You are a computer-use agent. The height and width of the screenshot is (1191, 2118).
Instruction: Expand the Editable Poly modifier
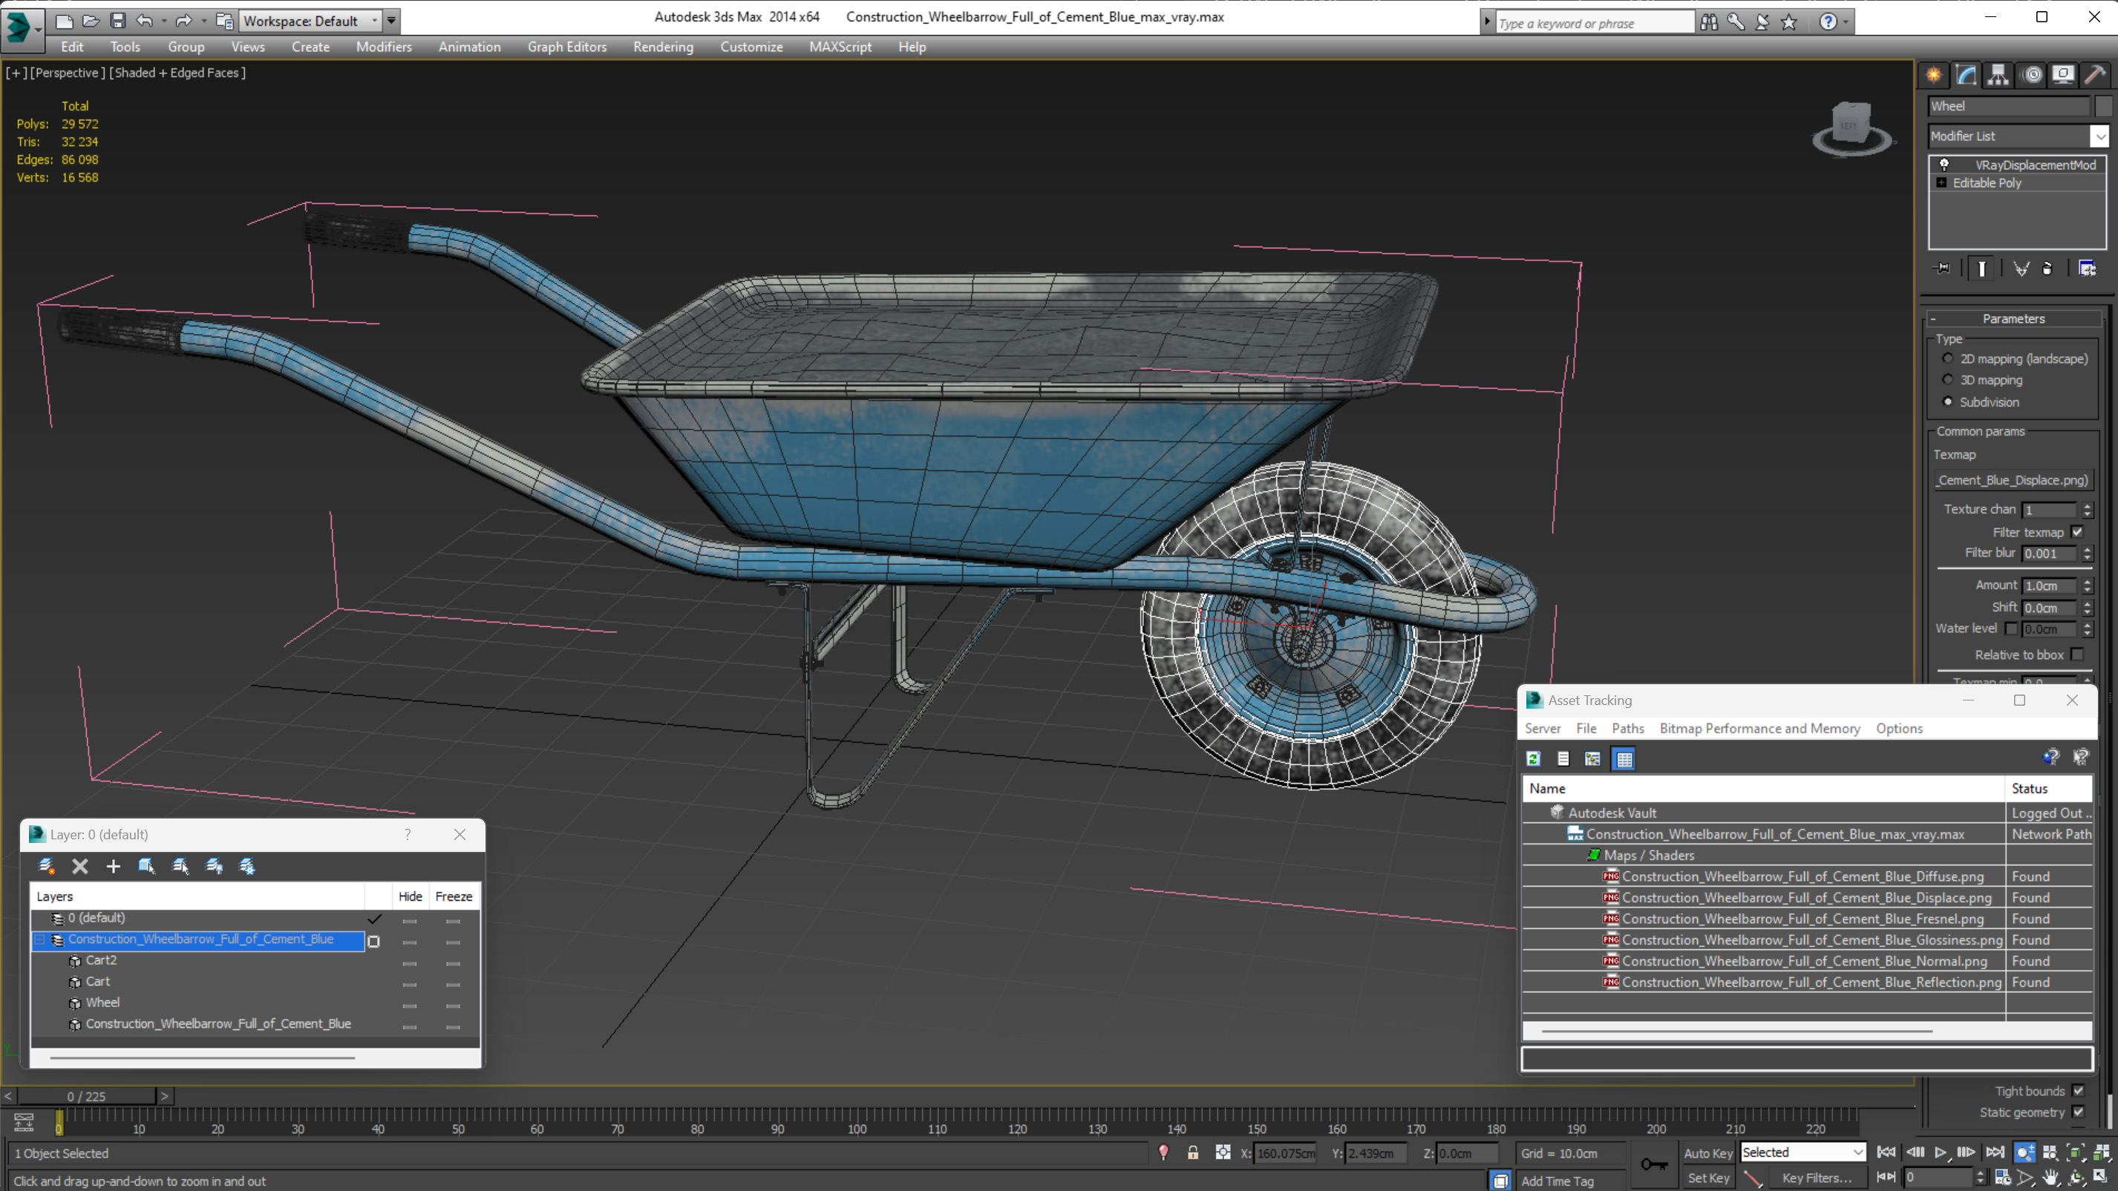click(1942, 183)
